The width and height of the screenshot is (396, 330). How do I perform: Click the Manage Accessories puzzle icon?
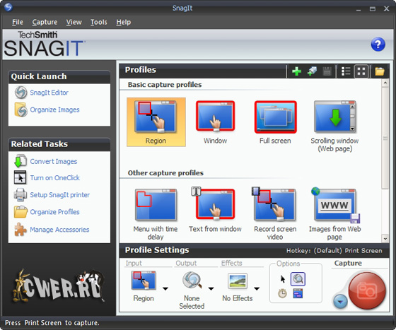[21, 230]
